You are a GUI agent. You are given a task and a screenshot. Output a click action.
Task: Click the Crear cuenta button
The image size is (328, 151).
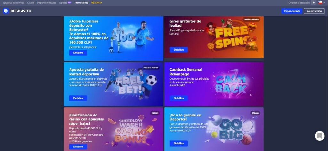292,11
